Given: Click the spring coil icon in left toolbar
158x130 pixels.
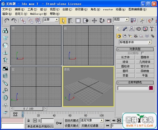Looking at the screenshot, I should tap(5, 76).
